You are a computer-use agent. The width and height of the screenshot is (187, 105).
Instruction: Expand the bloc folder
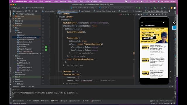tap(15, 32)
